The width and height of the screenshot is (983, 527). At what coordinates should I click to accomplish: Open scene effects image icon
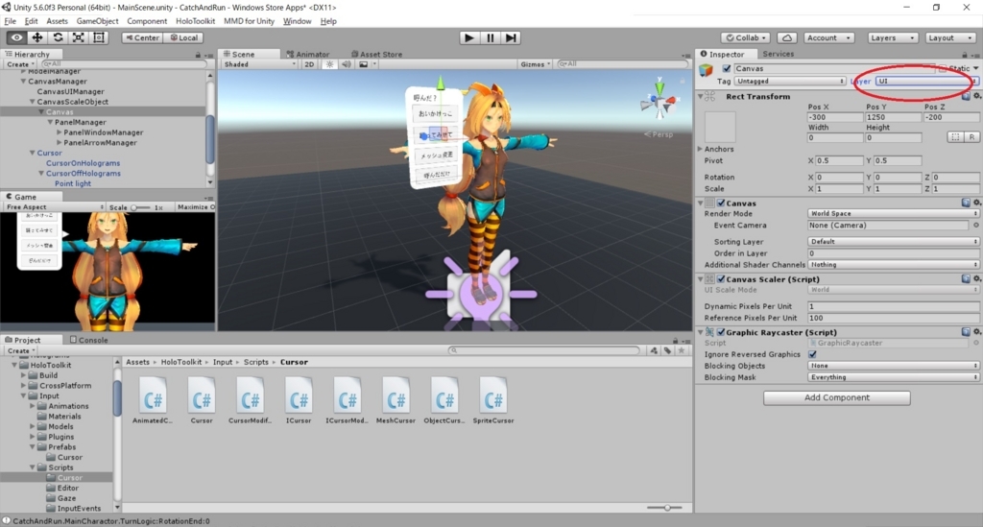pos(364,64)
